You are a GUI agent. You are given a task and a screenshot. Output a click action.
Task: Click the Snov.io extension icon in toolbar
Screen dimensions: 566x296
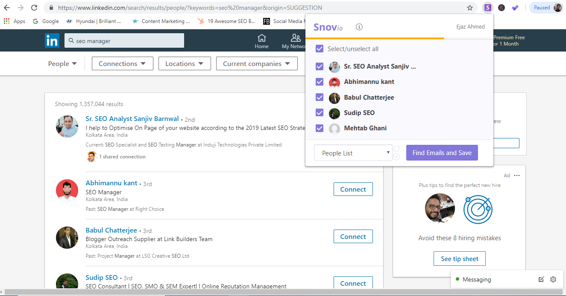[487, 8]
